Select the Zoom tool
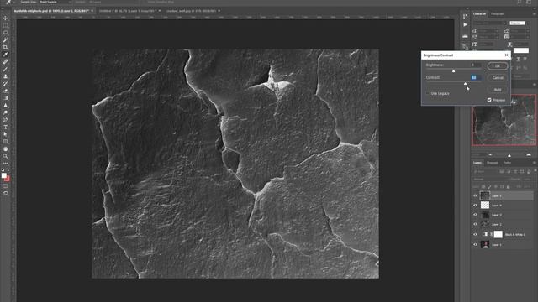538x302 pixels. click(x=5, y=156)
